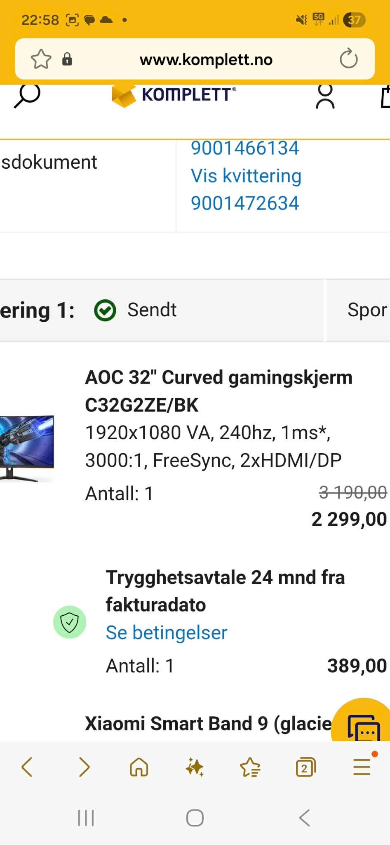Open the AOC monitor product thumbnail
This screenshot has width=390, height=845.
pos(27,449)
